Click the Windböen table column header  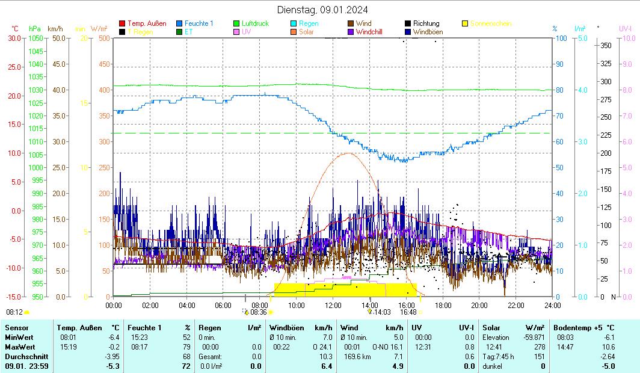point(286,328)
